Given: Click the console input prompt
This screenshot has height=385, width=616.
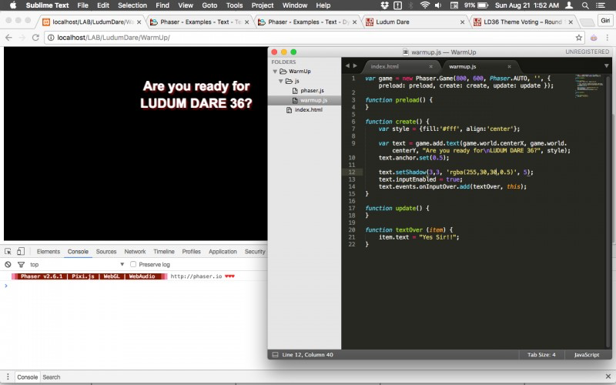Looking at the screenshot, I should click(x=133, y=286).
